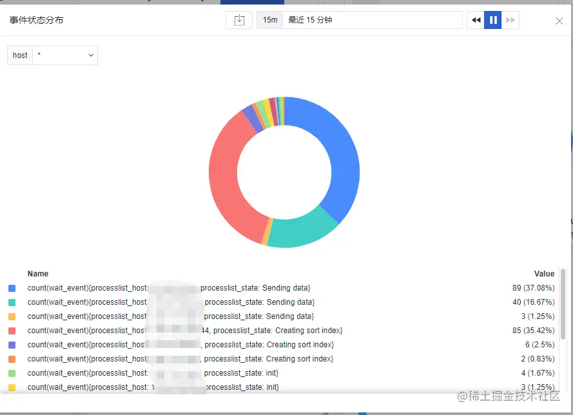573x415 pixels.
Task: Click the legend list vertical scrollbar
Action: point(563,304)
